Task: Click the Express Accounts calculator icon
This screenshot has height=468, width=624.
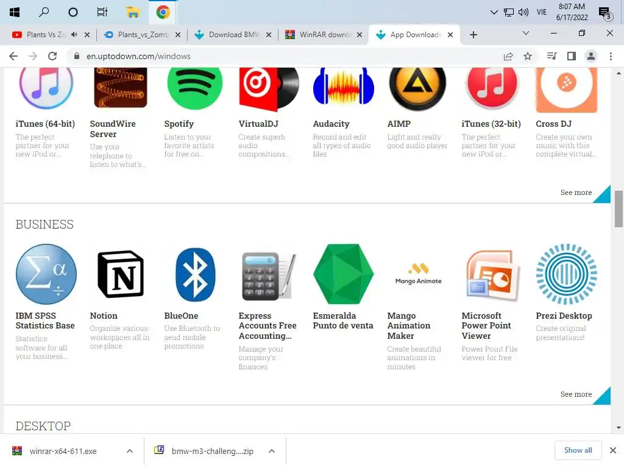Action: (x=269, y=276)
